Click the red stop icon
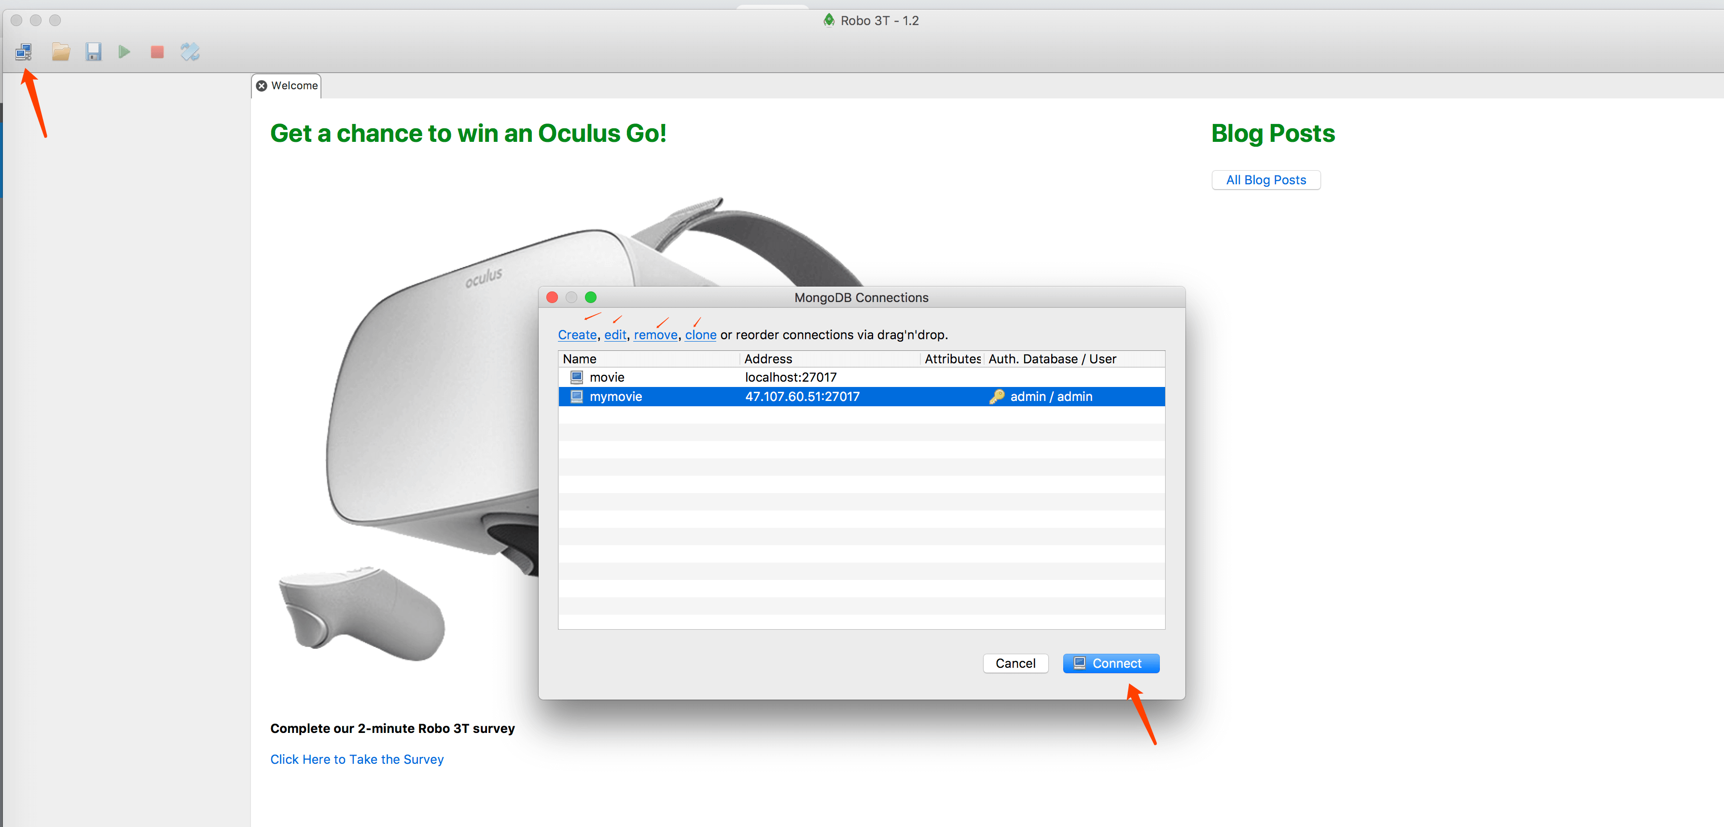Image resolution: width=1724 pixels, height=827 pixels. [x=157, y=52]
